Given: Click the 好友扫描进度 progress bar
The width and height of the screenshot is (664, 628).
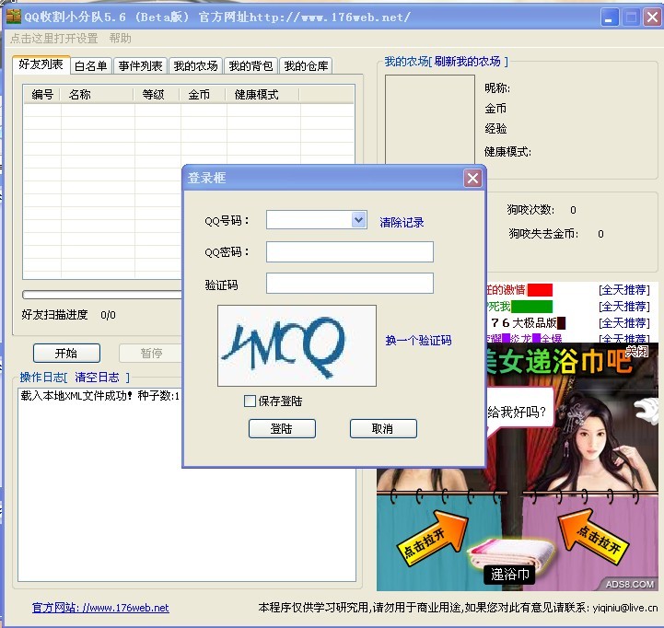Looking at the screenshot, I should [x=102, y=295].
